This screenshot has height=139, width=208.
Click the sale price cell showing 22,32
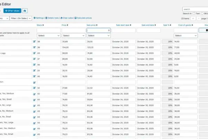pyautogui.click(x=98, y=88)
